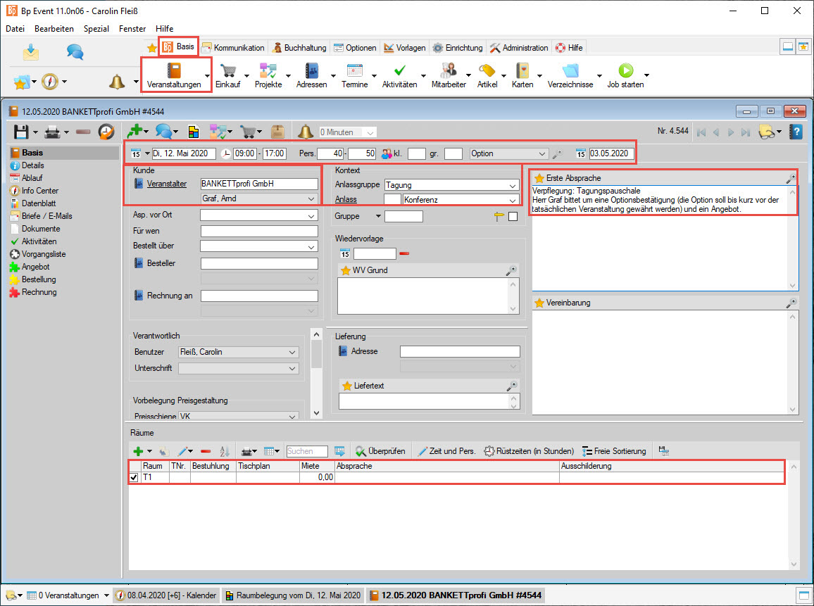814x606 pixels.
Task: Expand the Benutzer Fleiß, Carolin dropdown
Action: [x=293, y=352]
